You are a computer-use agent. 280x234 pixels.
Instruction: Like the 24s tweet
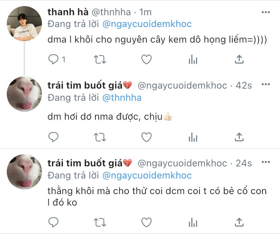[146, 222]
